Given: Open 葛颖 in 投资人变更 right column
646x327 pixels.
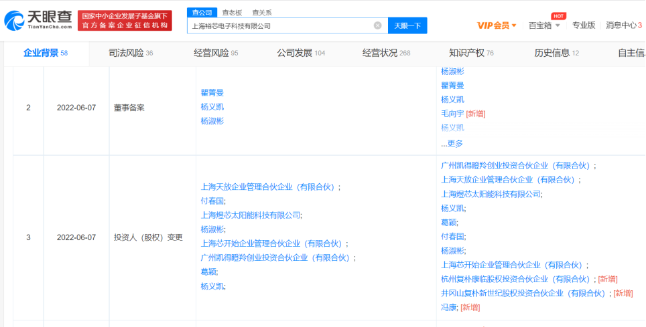Looking at the screenshot, I should (448, 223).
